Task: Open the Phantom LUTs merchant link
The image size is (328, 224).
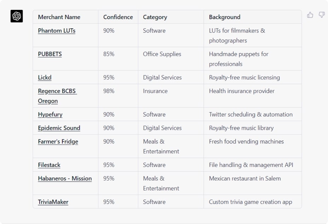Action: 57,31
